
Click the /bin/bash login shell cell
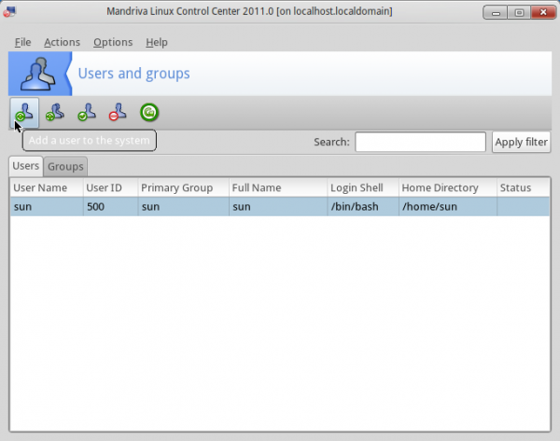363,207
